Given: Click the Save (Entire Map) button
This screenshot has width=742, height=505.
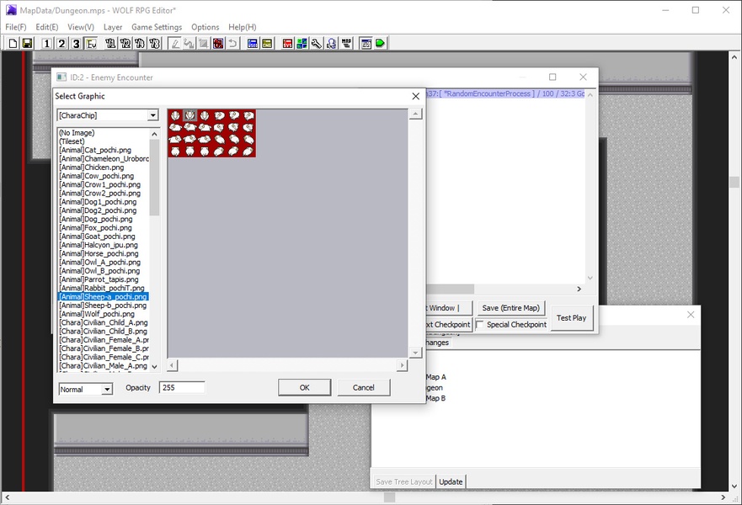Looking at the screenshot, I should click(510, 308).
